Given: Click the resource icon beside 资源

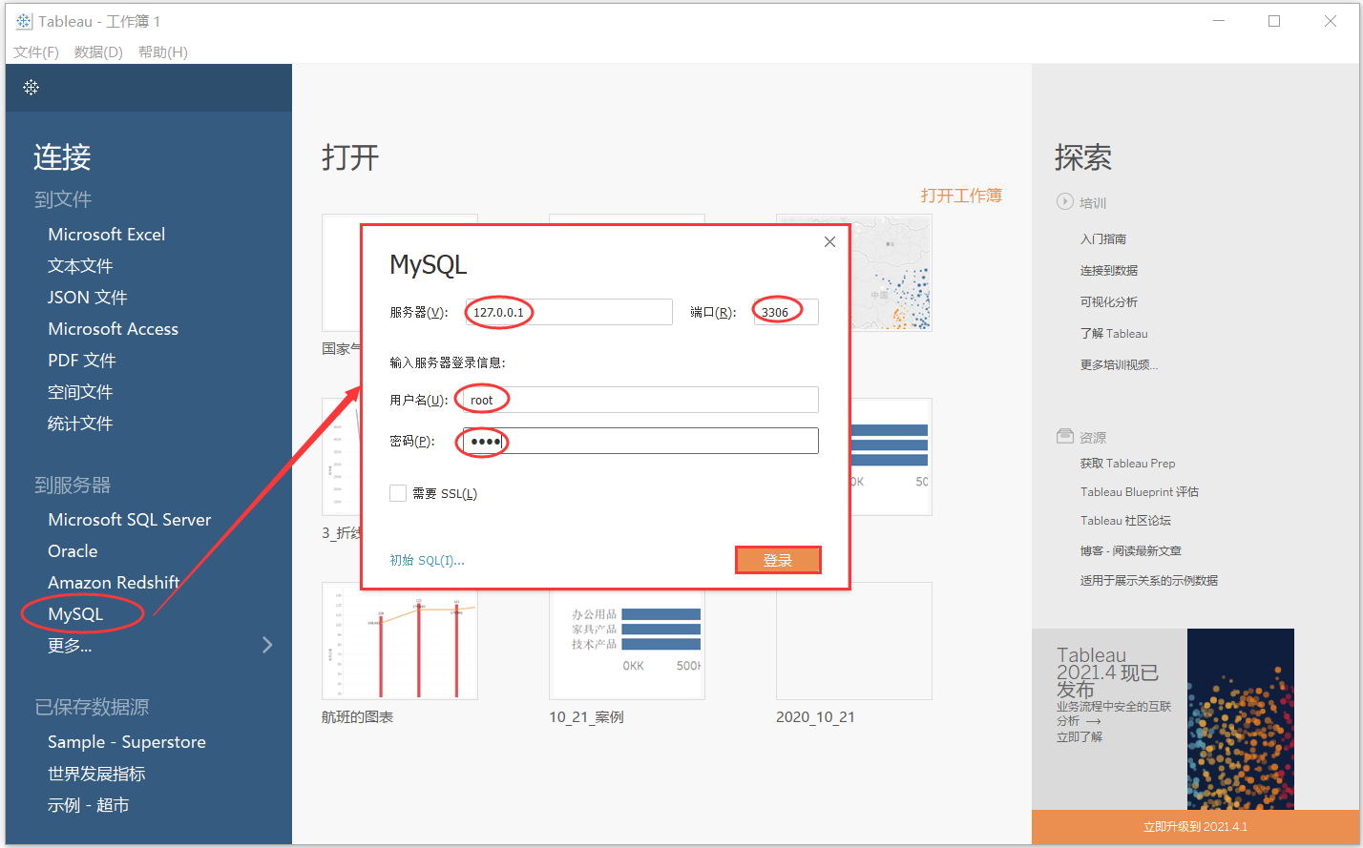Looking at the screenshot, I should pyautogui.click(x=1065, y=436).
